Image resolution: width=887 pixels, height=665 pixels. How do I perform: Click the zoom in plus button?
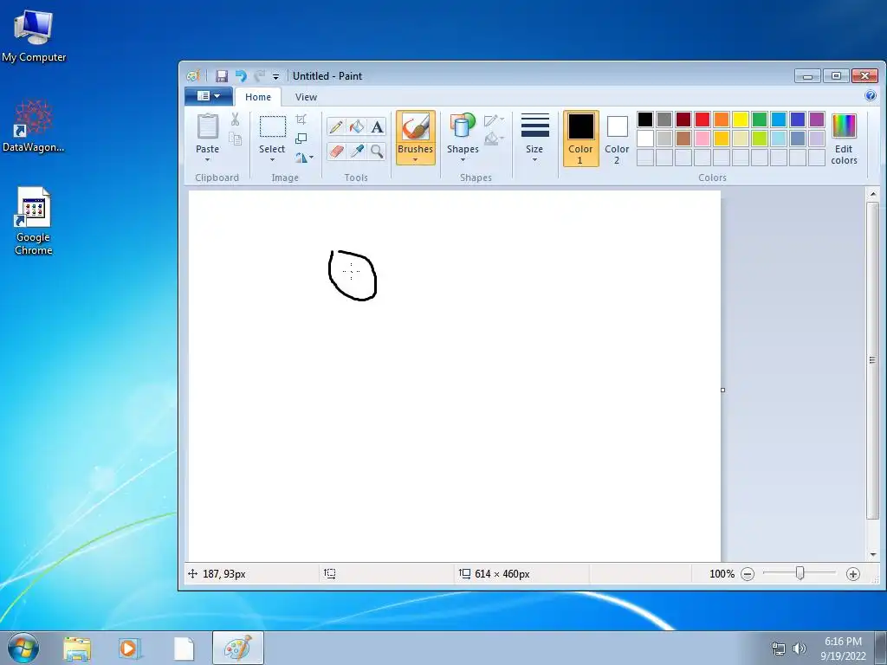pos(853,574)
